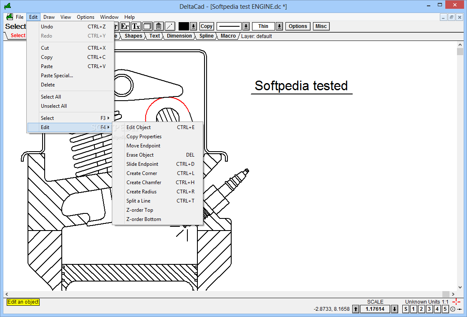Screen dimensions: 467x317
Task: Click the Tx text tool icon
Action: click(136, 26)
